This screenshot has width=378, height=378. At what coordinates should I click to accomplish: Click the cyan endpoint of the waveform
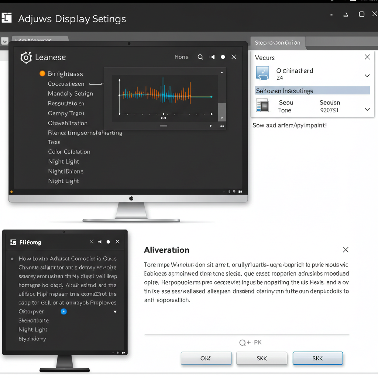coord(212,97)
